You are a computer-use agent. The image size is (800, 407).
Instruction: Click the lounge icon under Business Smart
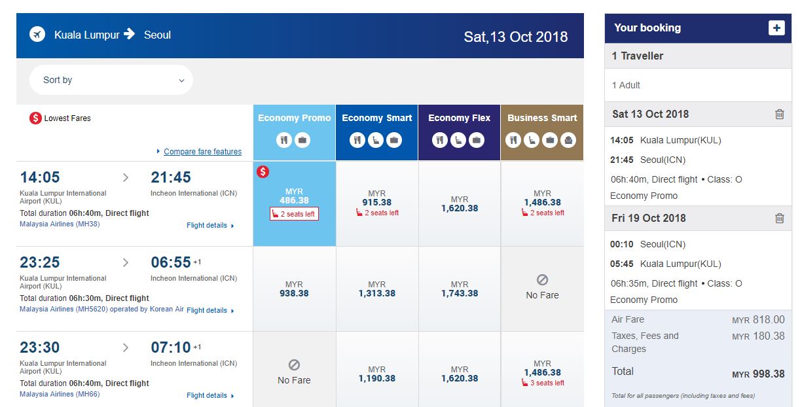coord(569,139)
